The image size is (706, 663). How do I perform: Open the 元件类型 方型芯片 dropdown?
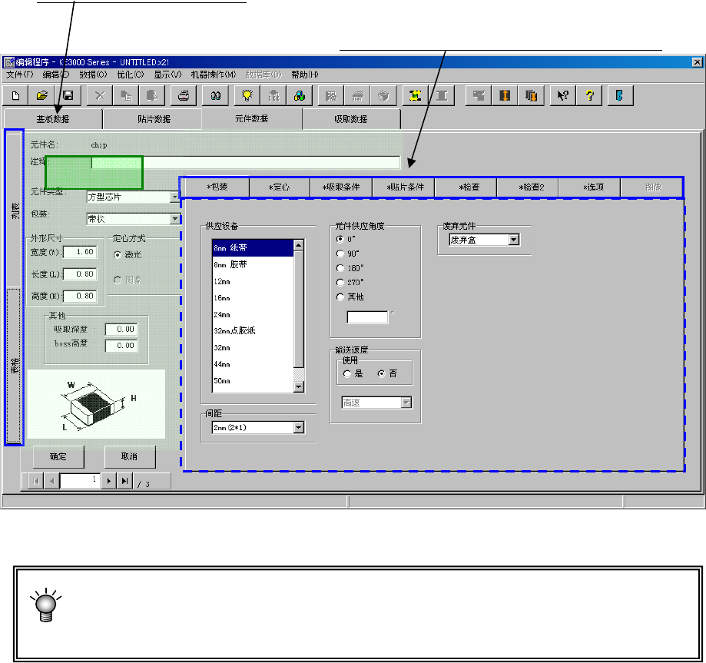174,197
